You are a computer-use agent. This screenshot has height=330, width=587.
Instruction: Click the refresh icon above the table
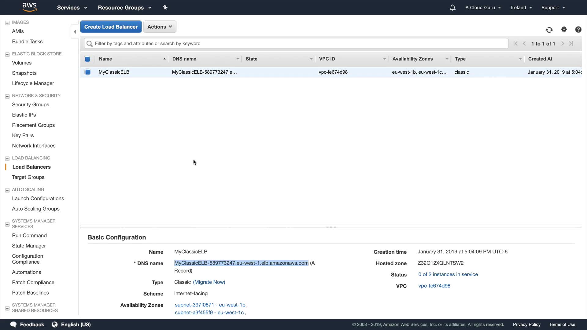549,30
